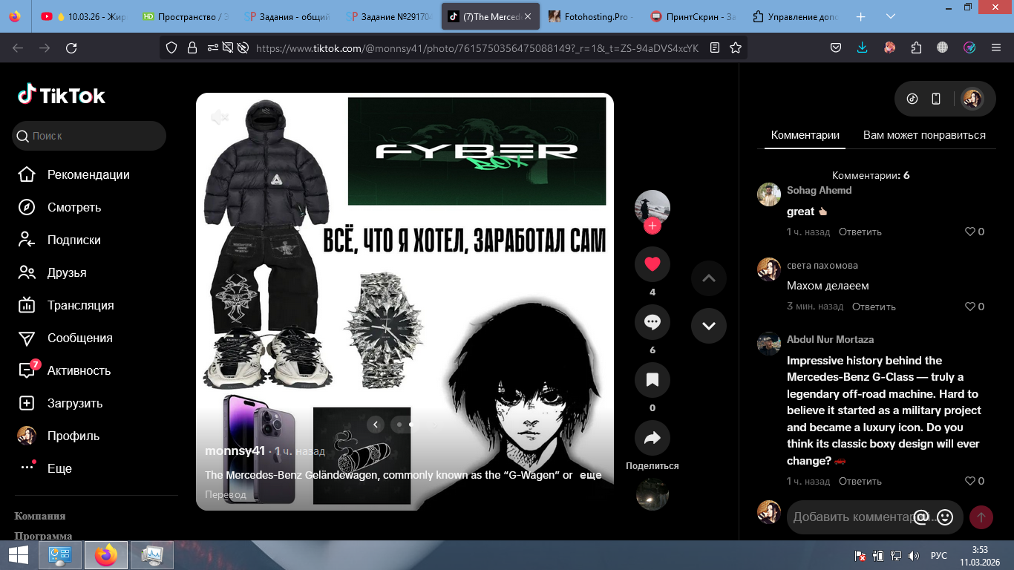Click the Save to Pocket icon

(836, 47)
